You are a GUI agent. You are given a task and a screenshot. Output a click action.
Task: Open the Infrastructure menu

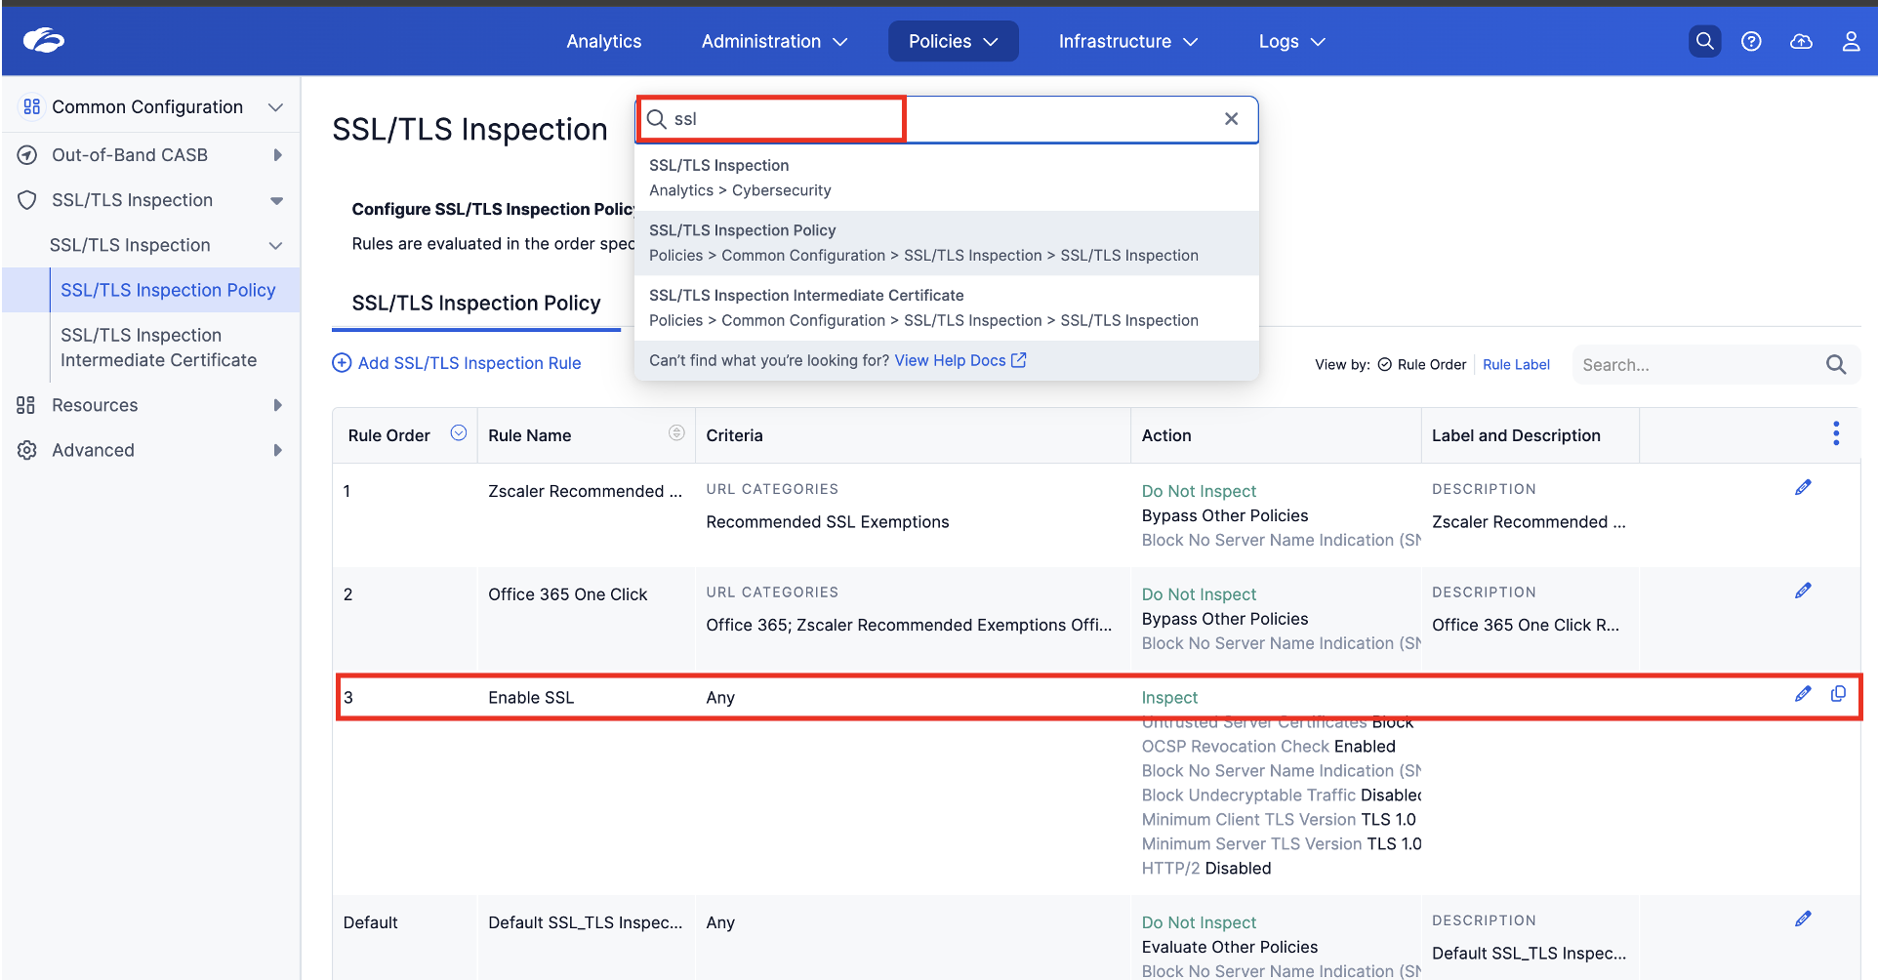1128,41
